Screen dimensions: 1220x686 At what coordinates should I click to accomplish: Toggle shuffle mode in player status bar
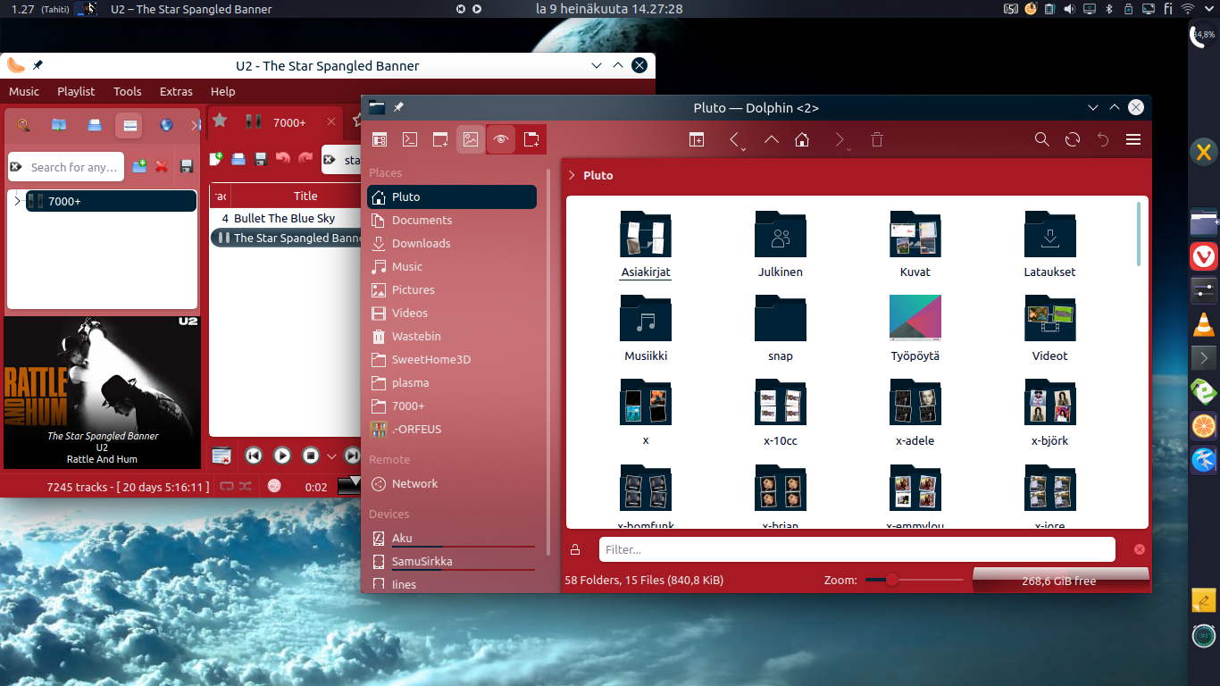click(x=245, y=486)
